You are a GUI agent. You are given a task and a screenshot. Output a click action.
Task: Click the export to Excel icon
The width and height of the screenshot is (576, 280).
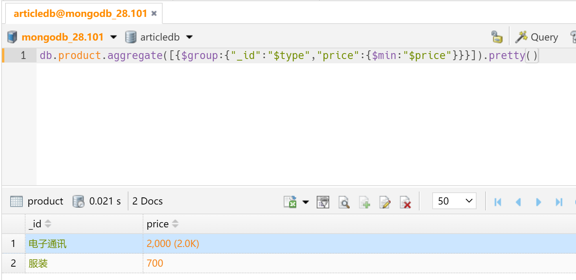click(290, 202)
